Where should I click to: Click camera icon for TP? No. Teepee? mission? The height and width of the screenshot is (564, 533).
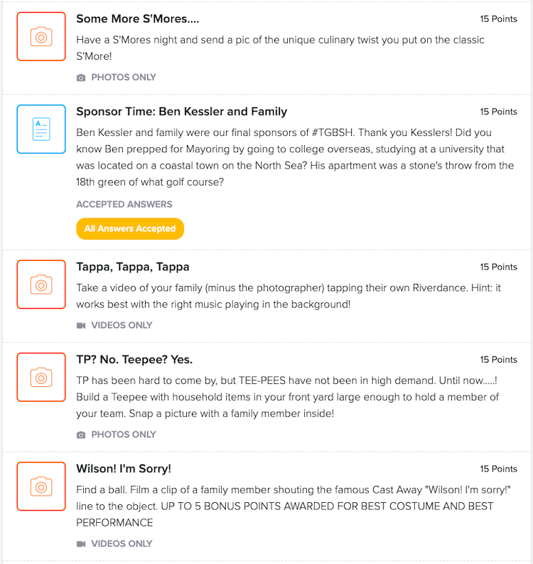[x=41, y=378]
